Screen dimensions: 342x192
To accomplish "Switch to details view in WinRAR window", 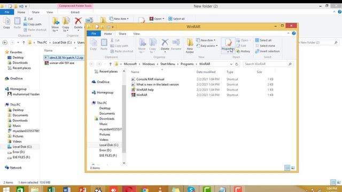I will point(287,168).
